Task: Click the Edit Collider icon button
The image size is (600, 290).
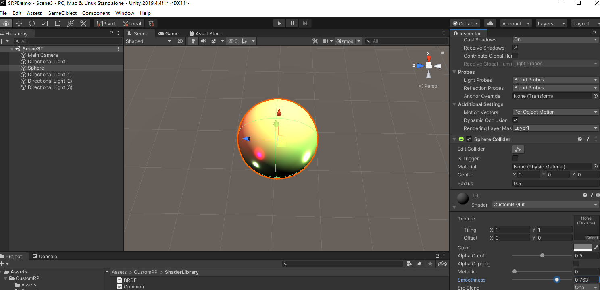Action: (x=518, y=149)
